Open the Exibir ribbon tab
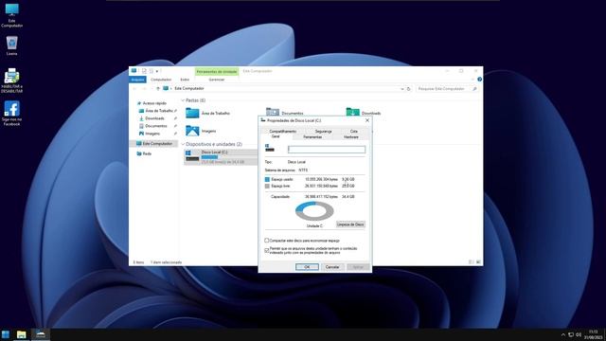The height and width of the screenshot is (341, 606). click(185, 80)
